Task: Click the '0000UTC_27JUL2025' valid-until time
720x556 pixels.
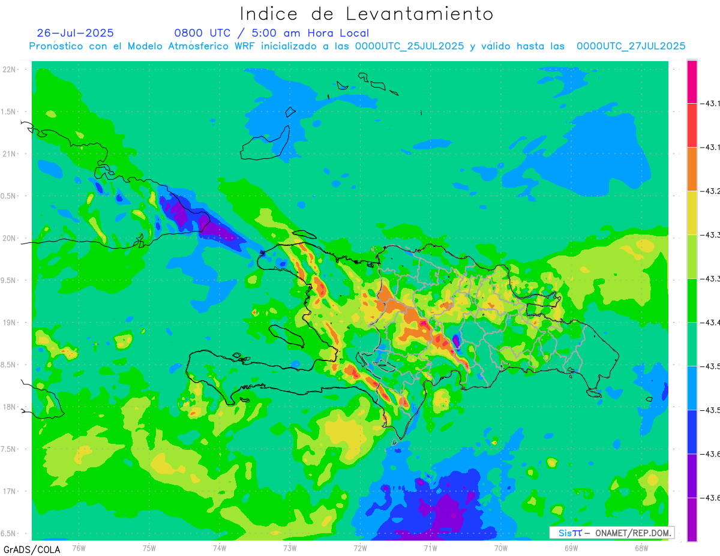Action: [x=631, y=46]
